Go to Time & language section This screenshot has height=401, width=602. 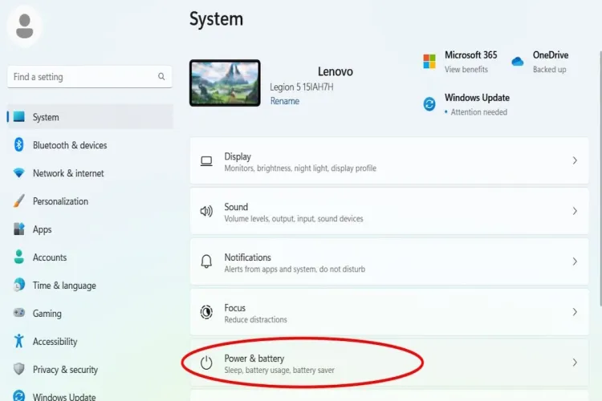coord(63,286)
